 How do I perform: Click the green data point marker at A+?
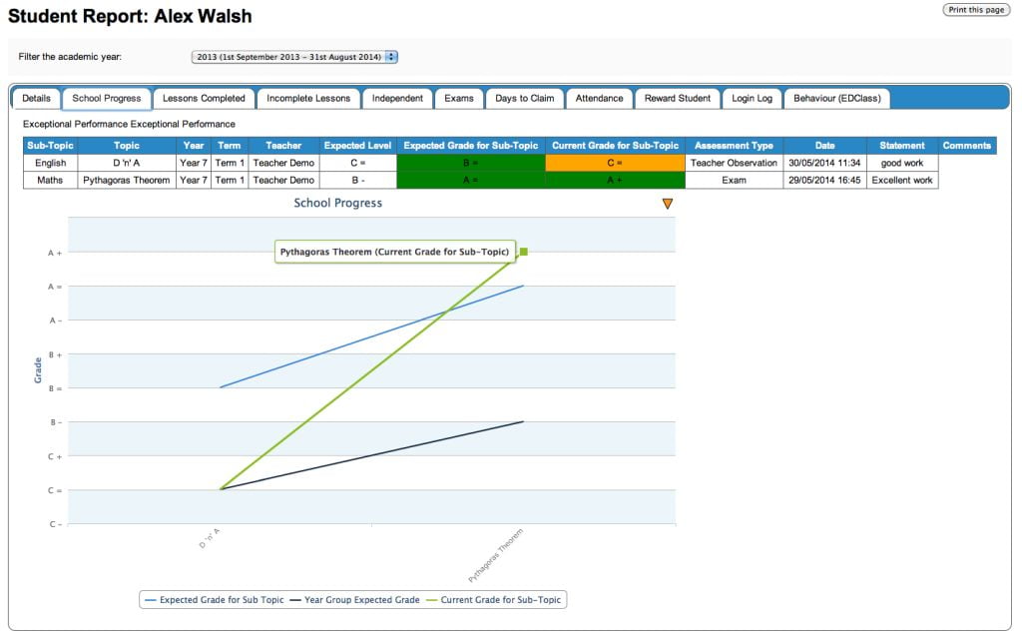[523, 252]
